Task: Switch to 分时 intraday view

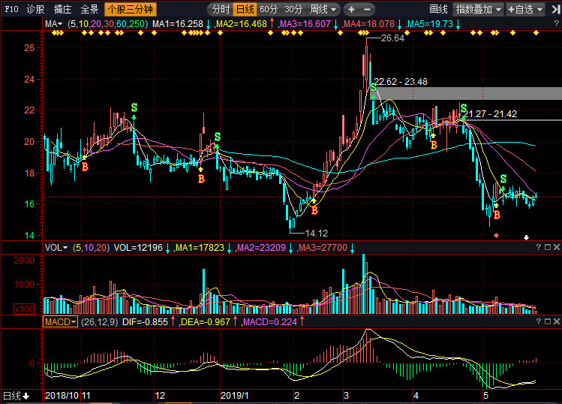Action: (221, 10)
